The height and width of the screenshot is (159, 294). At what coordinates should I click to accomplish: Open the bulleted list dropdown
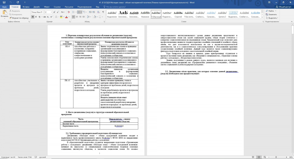point(76,12)
